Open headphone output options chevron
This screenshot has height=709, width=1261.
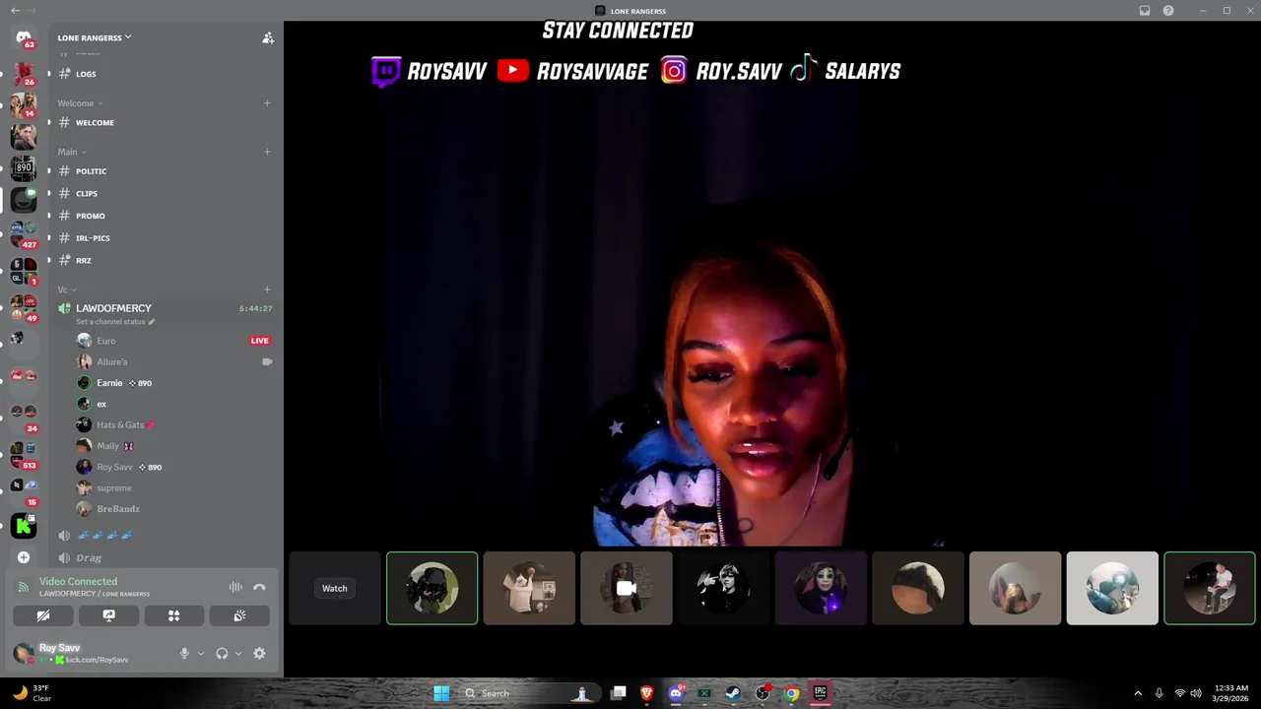tap(238, 653)
